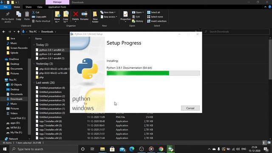The height and width of the screenshot is (153, 272).
Task: Click Edit in ribbon Open group
Action: click(x=136, y=17)
